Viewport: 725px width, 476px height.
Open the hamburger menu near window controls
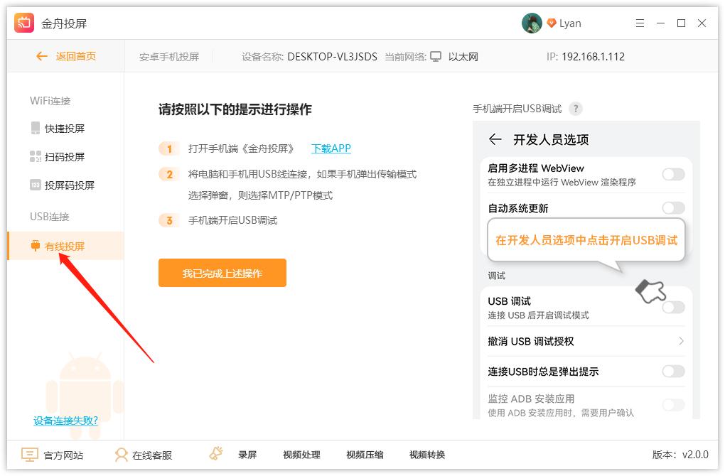coord(639,23)
